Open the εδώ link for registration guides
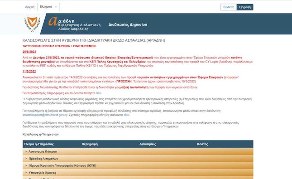 click(x=126, y=115)
